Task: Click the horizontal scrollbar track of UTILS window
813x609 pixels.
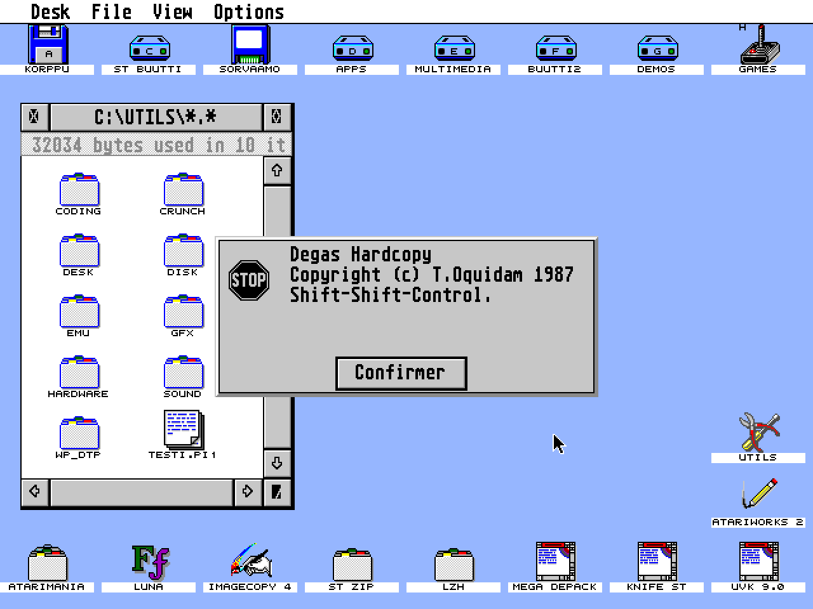Action: click(x=141, y=492)
